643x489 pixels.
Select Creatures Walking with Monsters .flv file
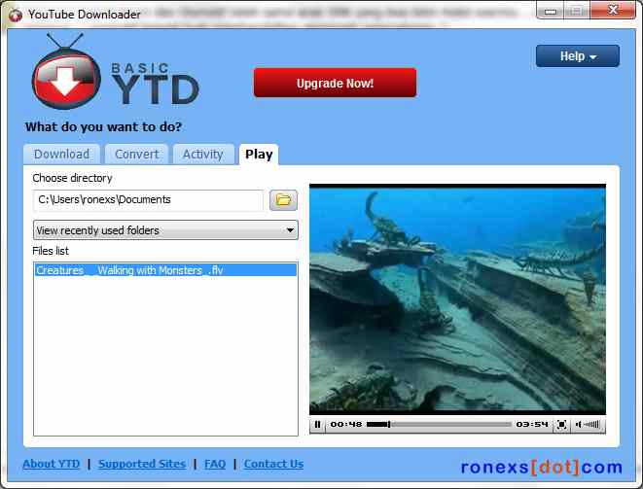point(165,270)
